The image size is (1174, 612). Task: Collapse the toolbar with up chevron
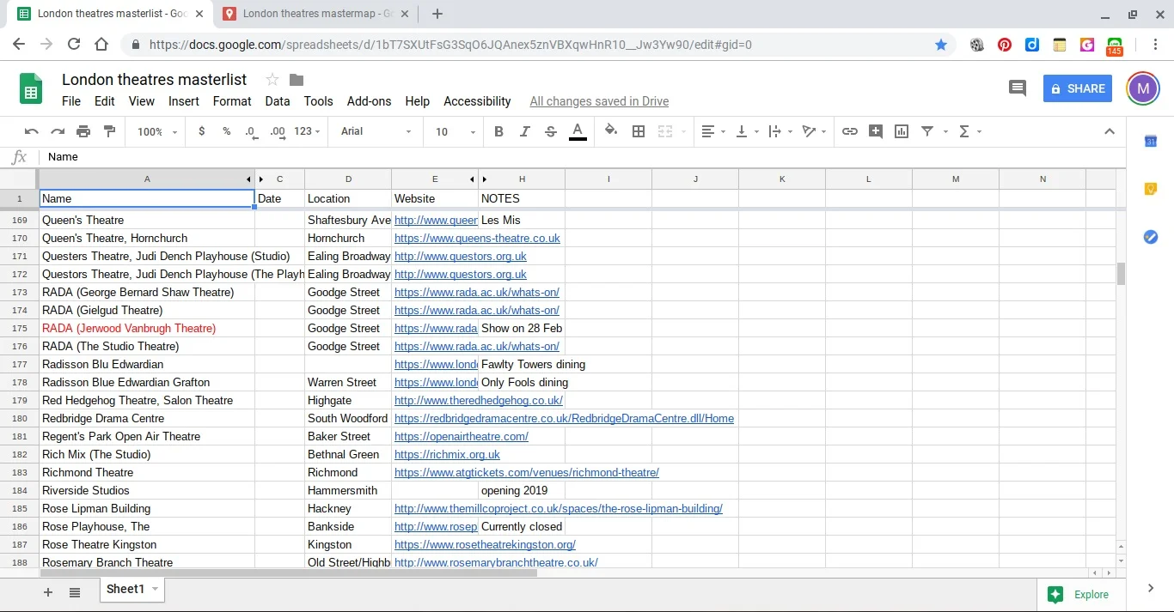pyautogui.click(x=1110, y=131)
